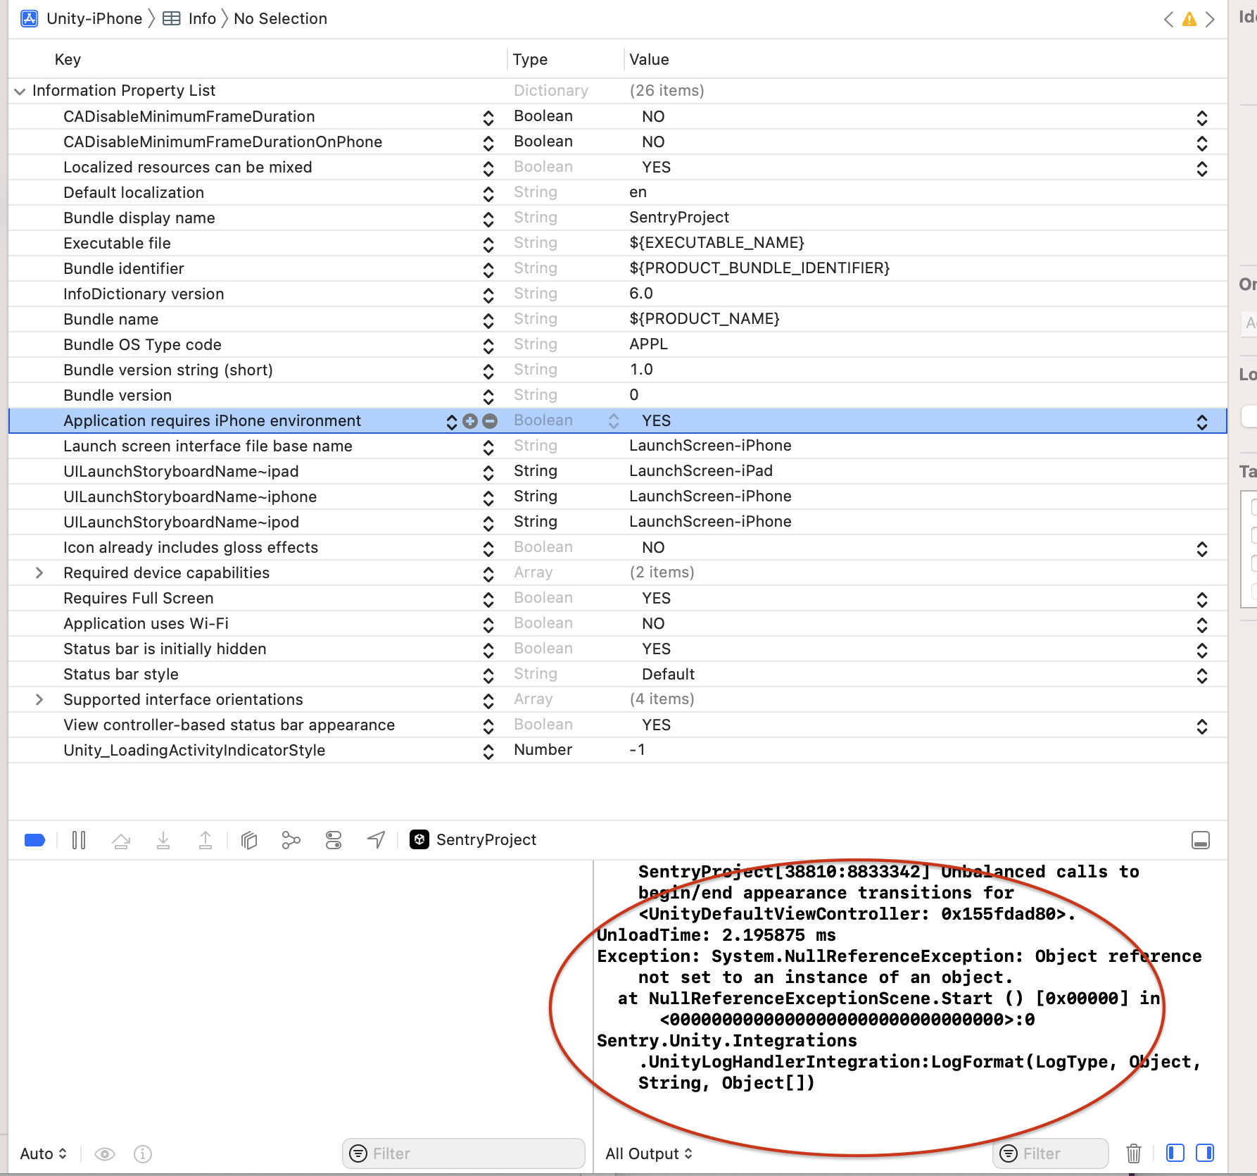Select ${PRODUCT_BUNDLE_IDENTIFIER} value cell
The image size is (1257, 1176).
759,268
